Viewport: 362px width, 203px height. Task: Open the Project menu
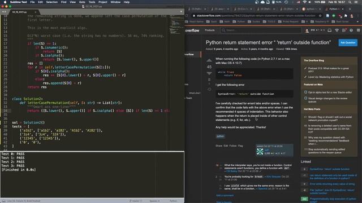(x=103, y=2)
